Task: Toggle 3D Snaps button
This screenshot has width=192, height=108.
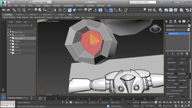Action: click(x=106, y=10)
